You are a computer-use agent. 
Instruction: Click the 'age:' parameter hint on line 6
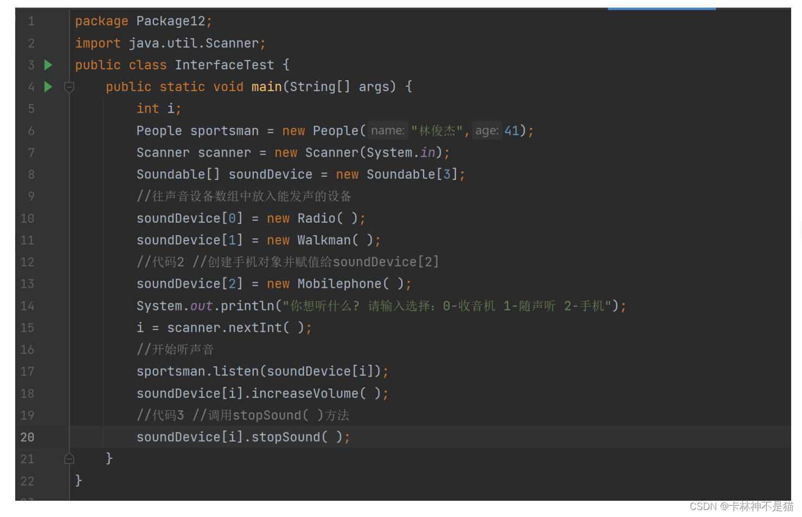487,131
